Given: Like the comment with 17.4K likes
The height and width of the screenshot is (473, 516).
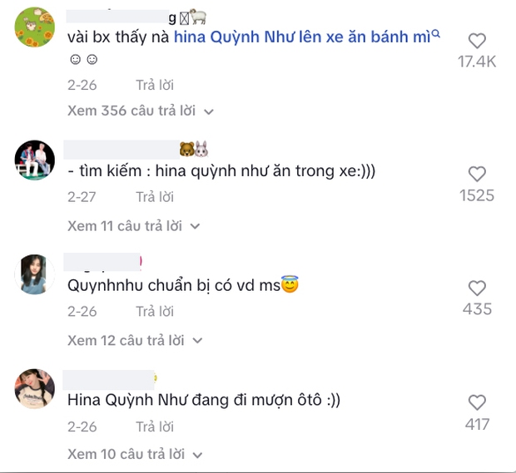Looking at the screenshot, I should tap(477, 41).
